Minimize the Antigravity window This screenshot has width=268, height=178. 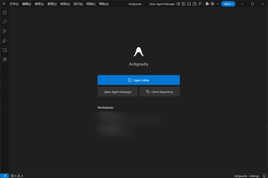[242, 4]
